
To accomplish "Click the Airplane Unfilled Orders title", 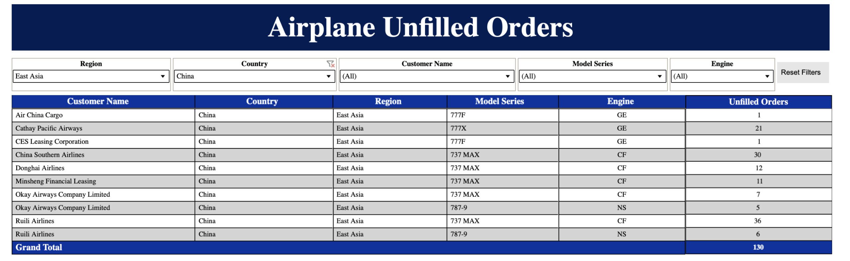I will click(420, 27).
